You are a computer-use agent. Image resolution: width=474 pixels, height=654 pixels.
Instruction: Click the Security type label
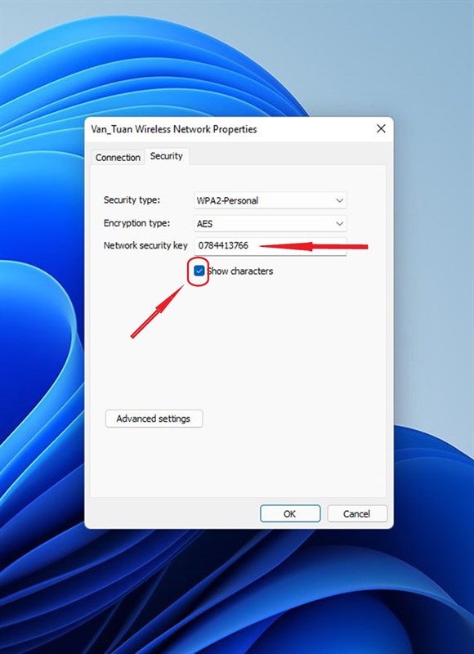tap(132, 199)
